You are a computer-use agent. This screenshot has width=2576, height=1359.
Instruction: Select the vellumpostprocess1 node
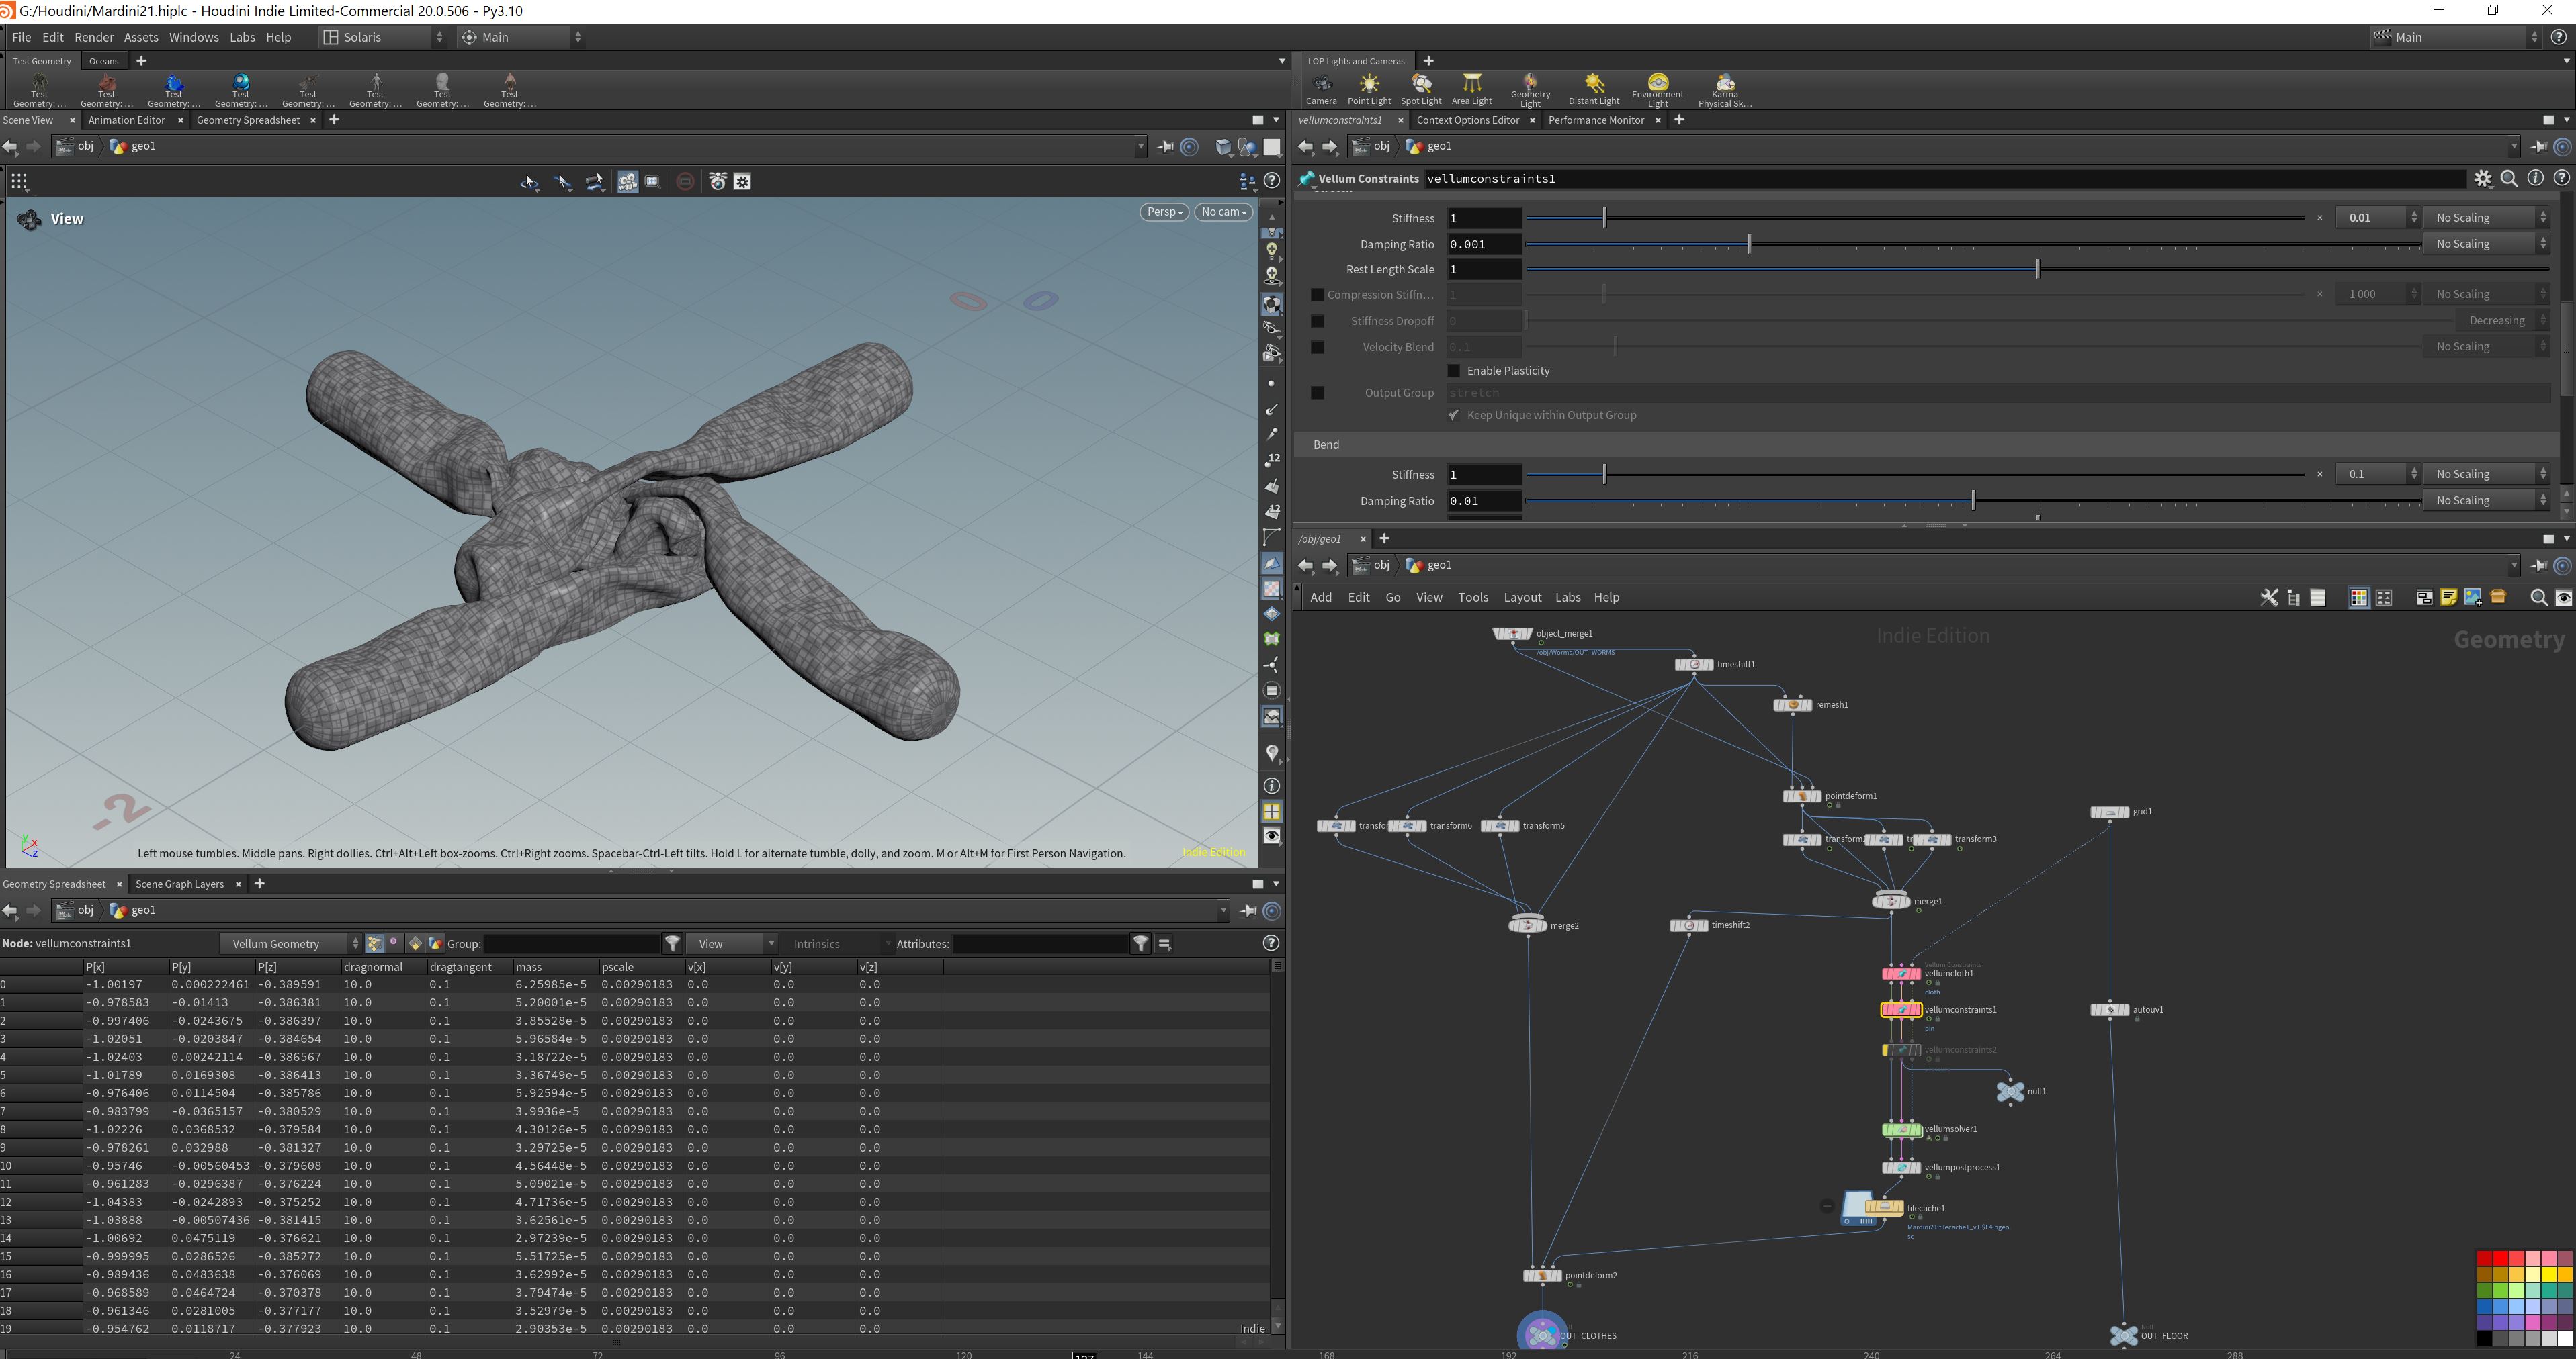pyautogui.click(x=1901, y=1168)
